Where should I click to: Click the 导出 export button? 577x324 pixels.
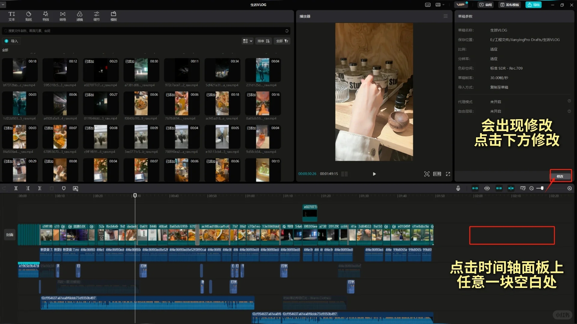point(533,5)
